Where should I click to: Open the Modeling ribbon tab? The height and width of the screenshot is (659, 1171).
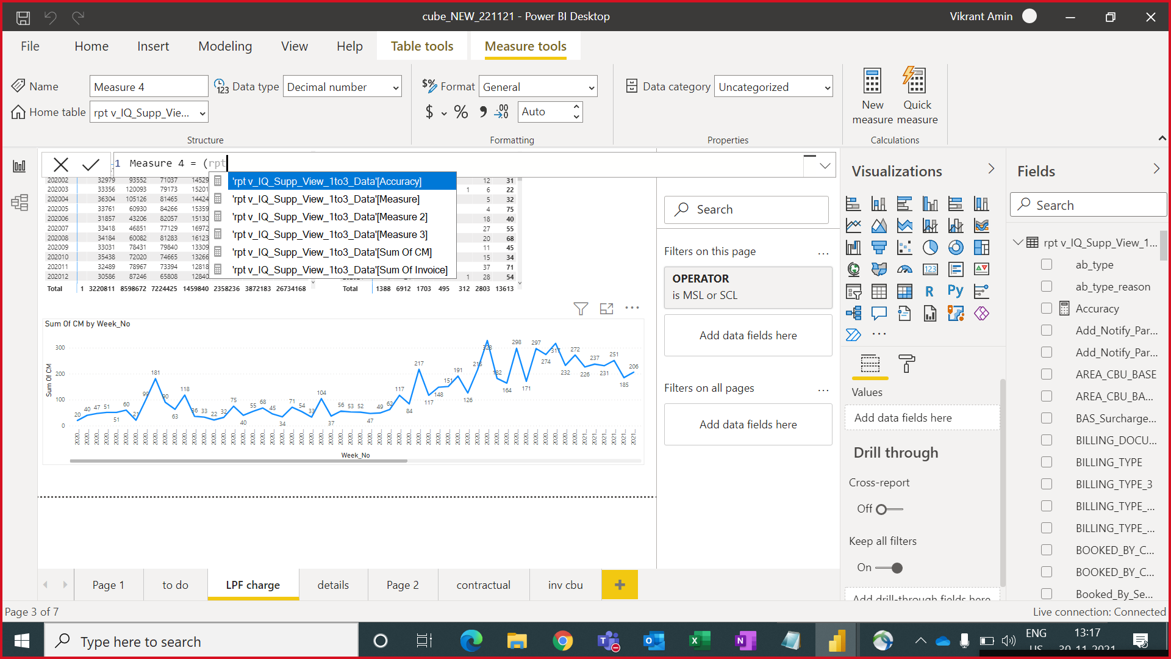[x=225, y=46]
